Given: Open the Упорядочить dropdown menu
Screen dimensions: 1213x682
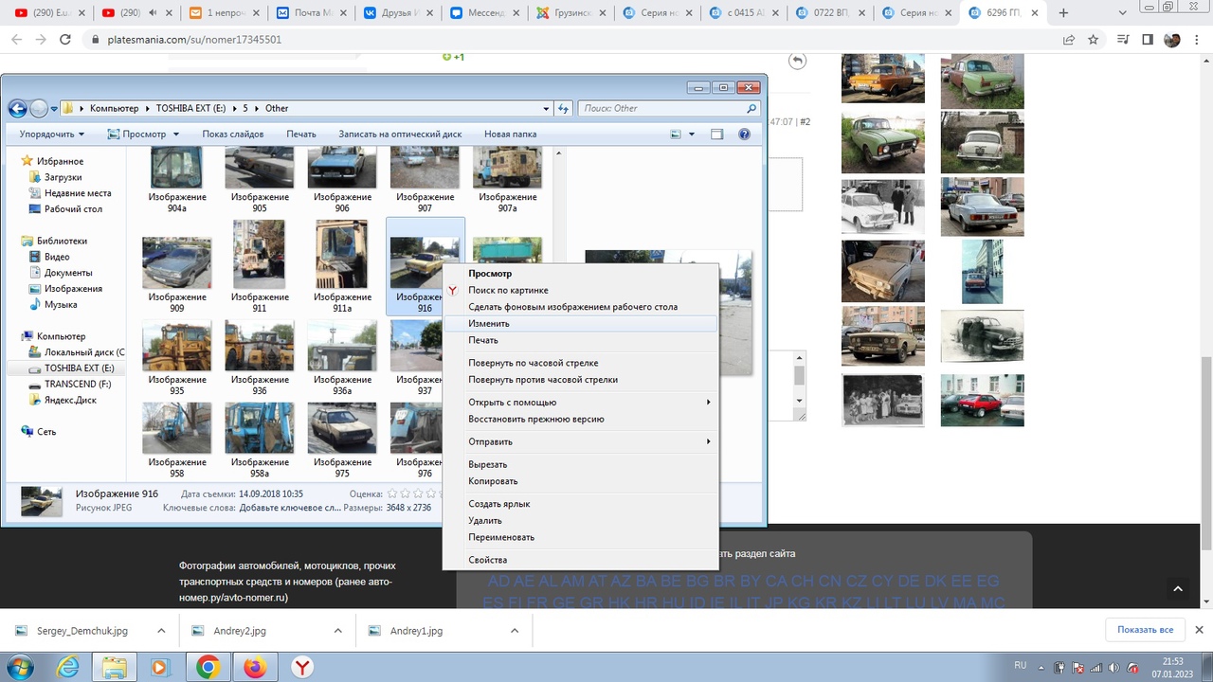Looking at the screenshot, I should tap(52, 135).
